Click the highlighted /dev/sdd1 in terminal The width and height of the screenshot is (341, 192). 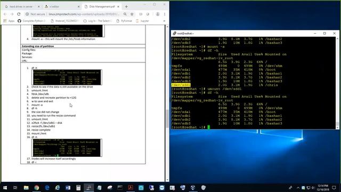tap(181, 85)
